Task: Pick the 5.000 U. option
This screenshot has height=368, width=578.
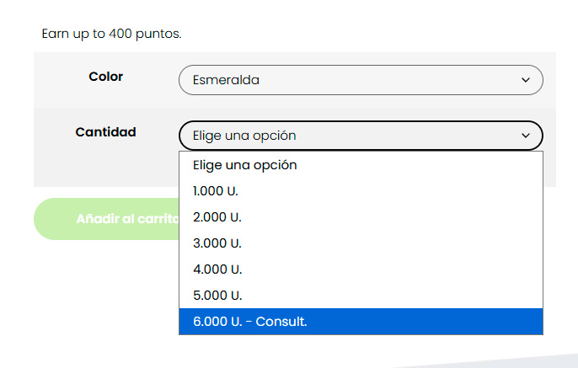Action: click(217, 296)
